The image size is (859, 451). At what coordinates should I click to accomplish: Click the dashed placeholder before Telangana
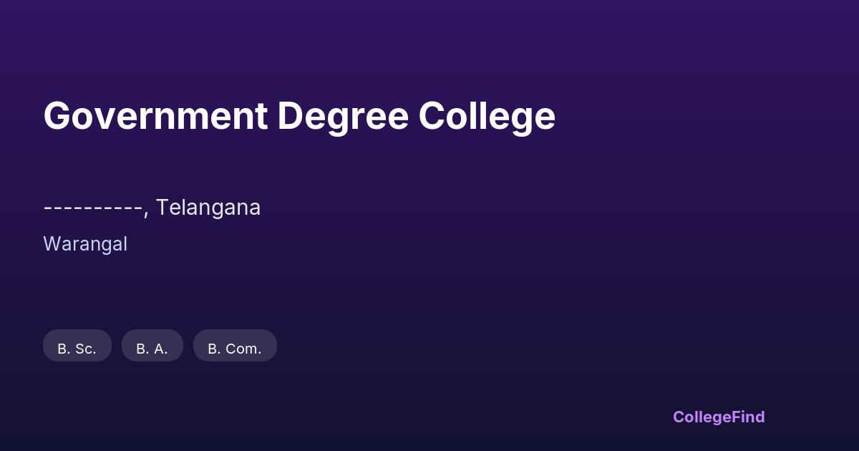coord(92,208)
